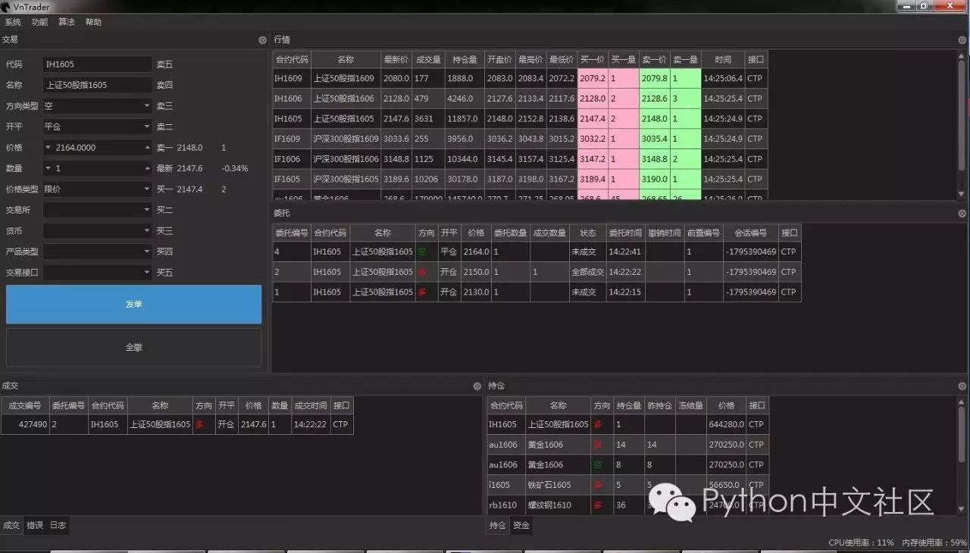The image size is (970, 553).
Task: Switch to the 资金 tab
Action: point(521,525)
